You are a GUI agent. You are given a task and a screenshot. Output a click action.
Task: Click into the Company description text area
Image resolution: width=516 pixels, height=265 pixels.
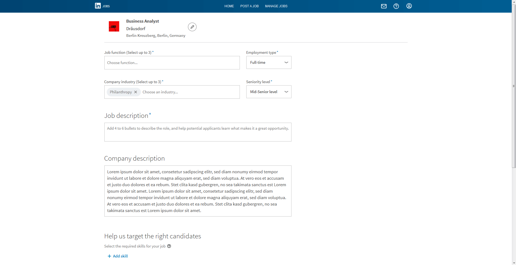click(x=198, y=191)
